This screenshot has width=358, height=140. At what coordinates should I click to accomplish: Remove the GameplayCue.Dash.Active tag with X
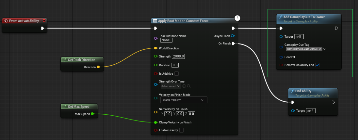pyautogui.click(x=320, y=49)
